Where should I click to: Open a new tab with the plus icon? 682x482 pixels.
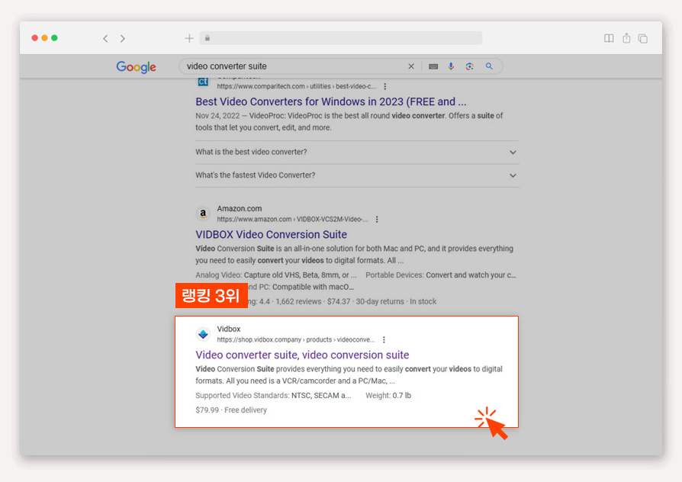click(x=189, y=38)
